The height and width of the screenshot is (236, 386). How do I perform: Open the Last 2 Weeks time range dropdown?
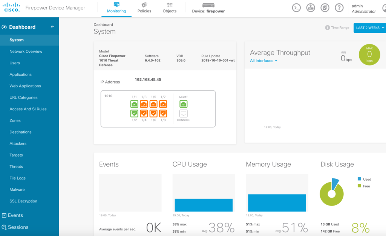coord(370,28)
